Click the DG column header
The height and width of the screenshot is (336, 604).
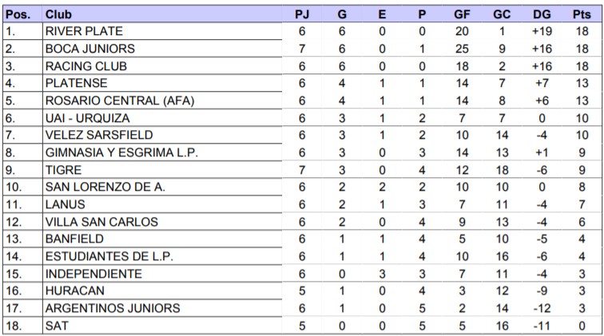[542, 14]
